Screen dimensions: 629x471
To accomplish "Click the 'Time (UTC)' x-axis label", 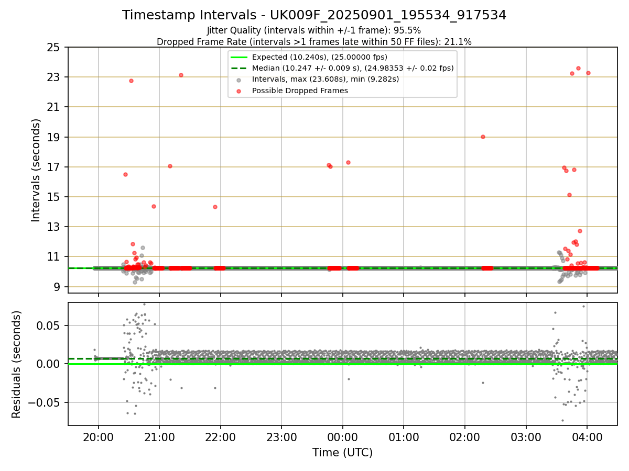I will click(x=342, y=453).
